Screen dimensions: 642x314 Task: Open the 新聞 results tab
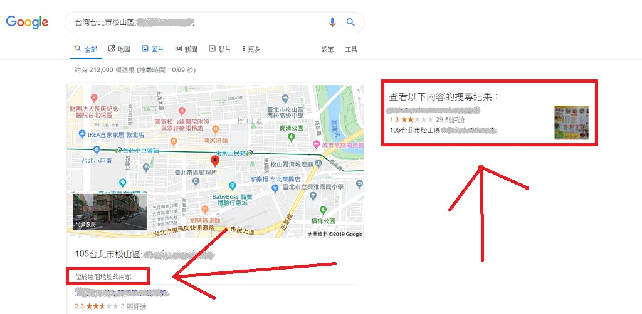tap(186, 49)
